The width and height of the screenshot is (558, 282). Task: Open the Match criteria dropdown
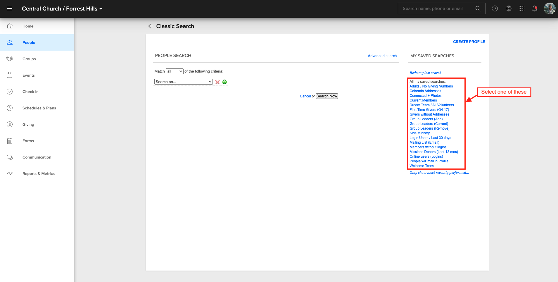point(175,71)
